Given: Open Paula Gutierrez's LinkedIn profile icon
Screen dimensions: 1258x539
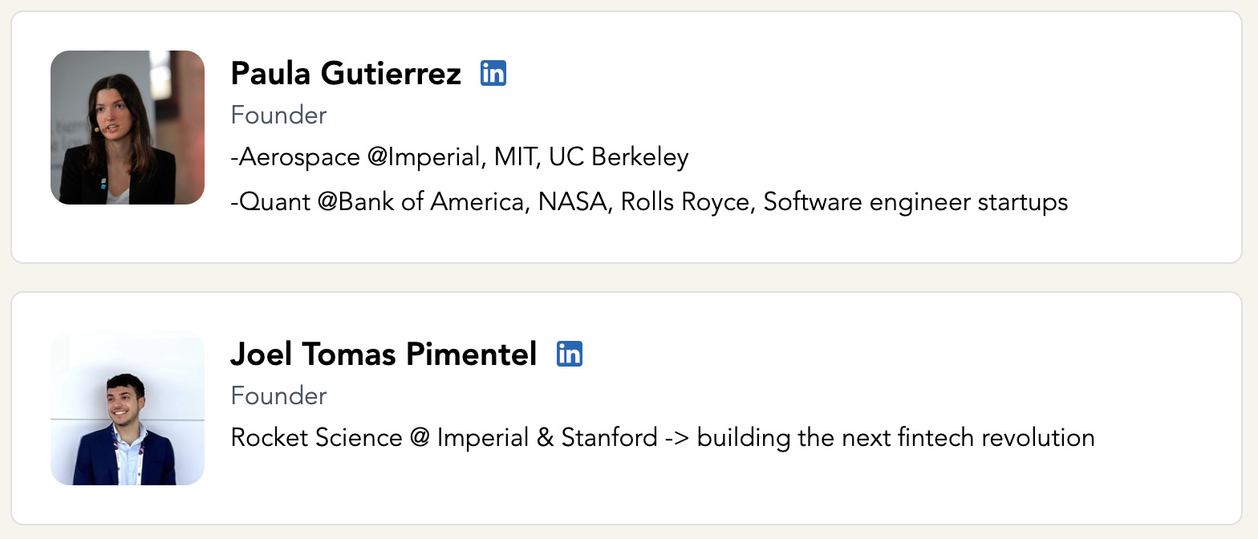Looking at the screenshot, I should pyautogui.click(x=493, y=74).
